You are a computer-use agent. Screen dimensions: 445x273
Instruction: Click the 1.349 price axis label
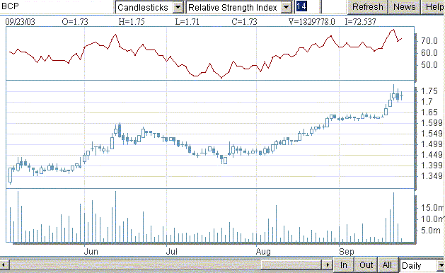pyautogui.click(x=432, y=176)
